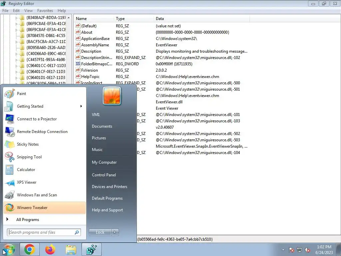
Task: Click the Search programs and files box
Action: coord(44,232)
